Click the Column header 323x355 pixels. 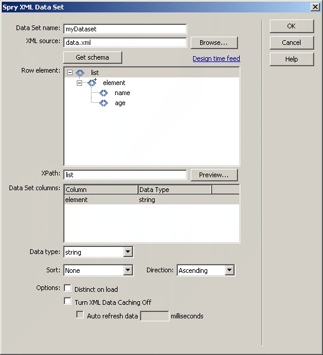pyautogui.click(x=101, y=190)
